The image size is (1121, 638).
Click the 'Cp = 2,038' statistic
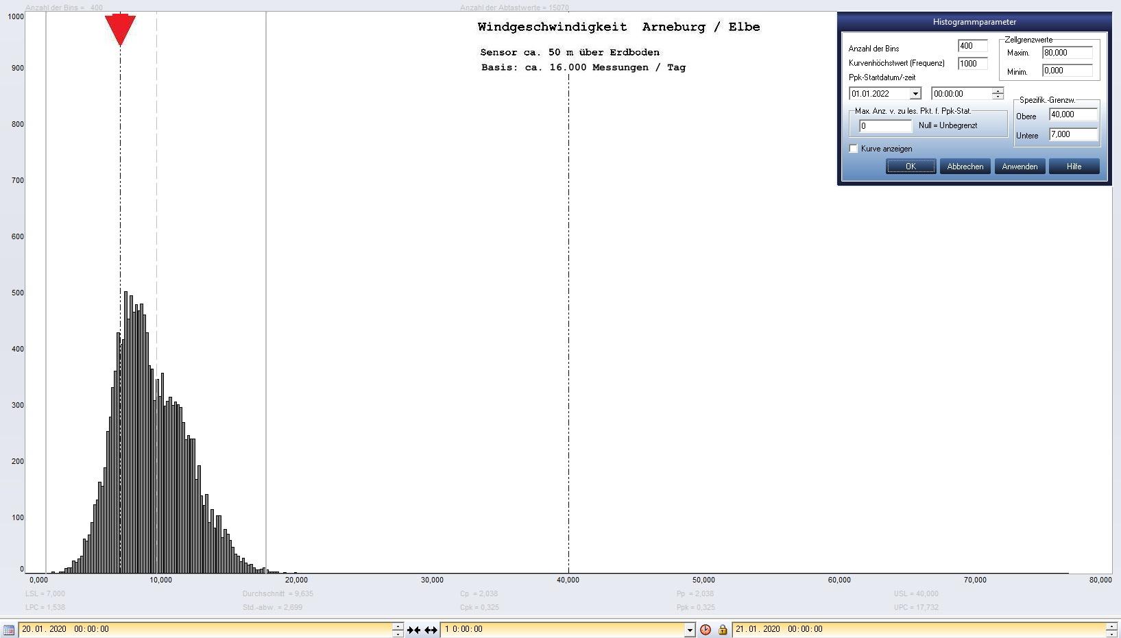click(479, 594)
